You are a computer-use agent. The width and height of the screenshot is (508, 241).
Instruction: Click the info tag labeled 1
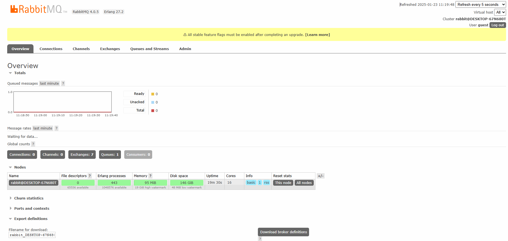[x=260, y=182]
